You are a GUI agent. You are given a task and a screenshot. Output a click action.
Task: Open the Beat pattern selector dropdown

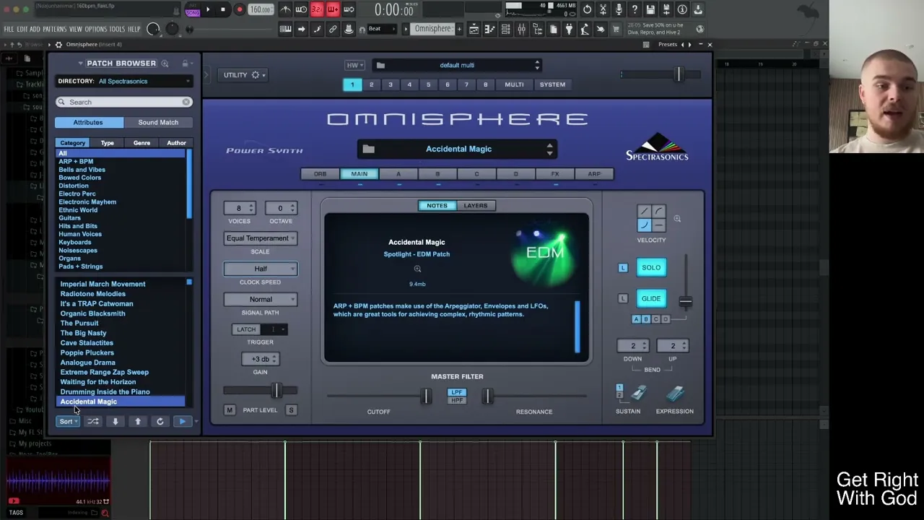384,29
